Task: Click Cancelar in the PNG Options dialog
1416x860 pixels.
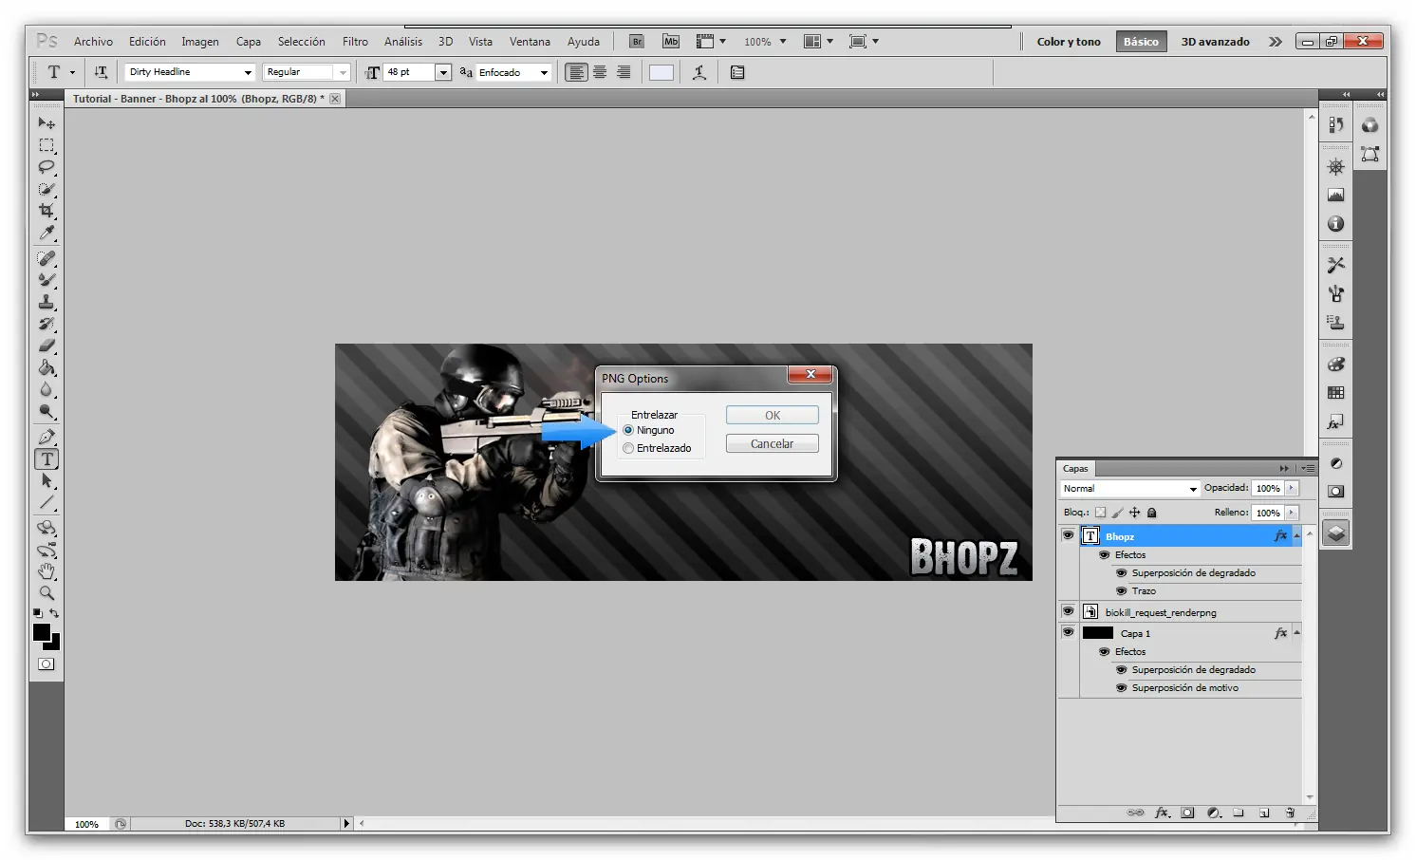Action: [x=773, y=443]
